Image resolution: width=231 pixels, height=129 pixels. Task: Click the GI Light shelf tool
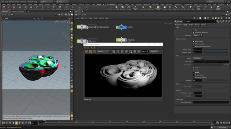pyautogui.click(x=170, y=8)
